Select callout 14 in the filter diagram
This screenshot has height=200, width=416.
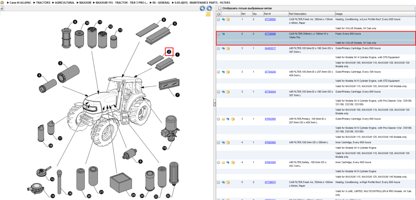tap(53, 196)
